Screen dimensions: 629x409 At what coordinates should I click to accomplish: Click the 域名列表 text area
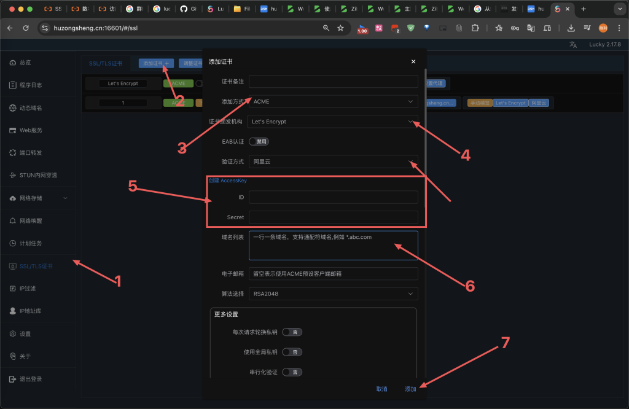[333, 246]
